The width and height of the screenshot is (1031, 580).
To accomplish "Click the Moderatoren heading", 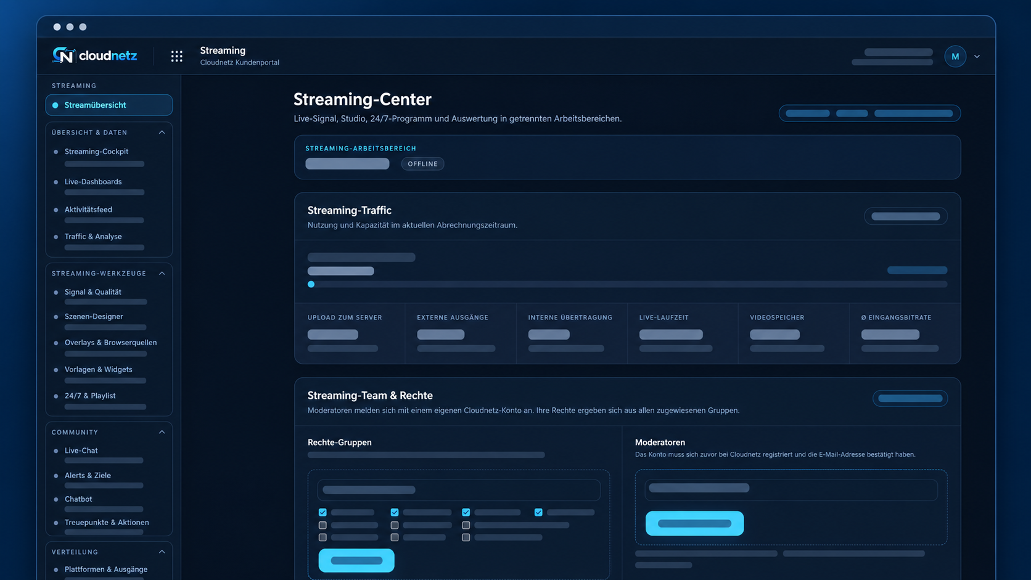I will [660, 443].
